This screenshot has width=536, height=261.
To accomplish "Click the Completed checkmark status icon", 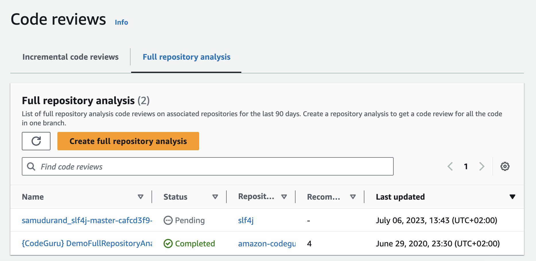I will tap(168, 244).
